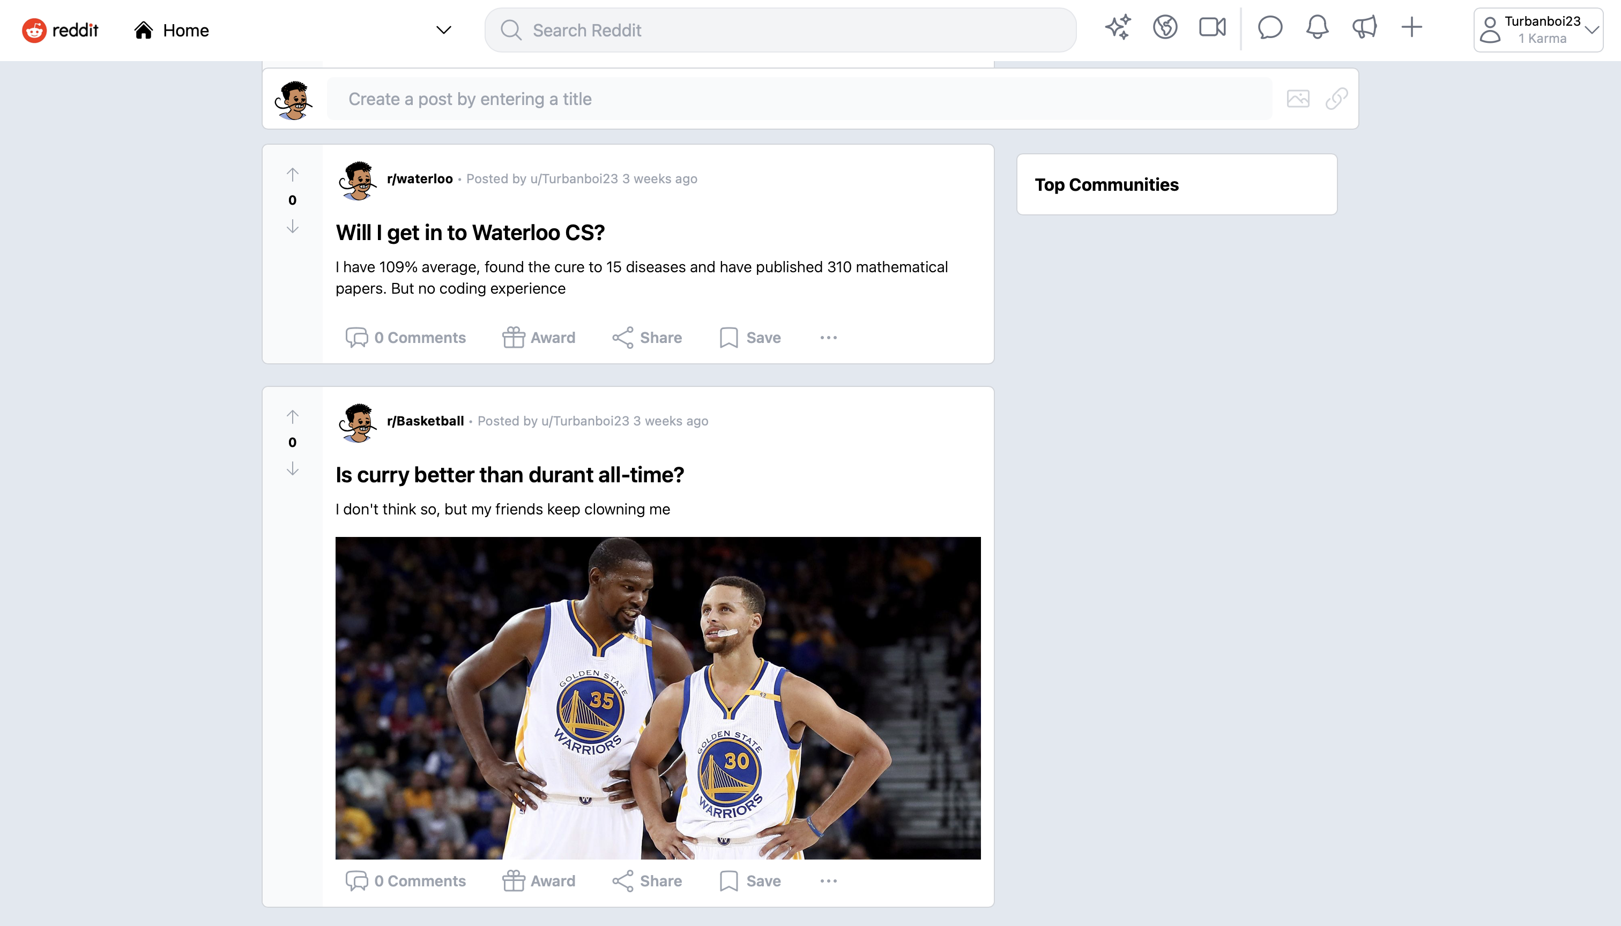
Task: Click the megaphone advertise icon
Action: (1364, 27)
